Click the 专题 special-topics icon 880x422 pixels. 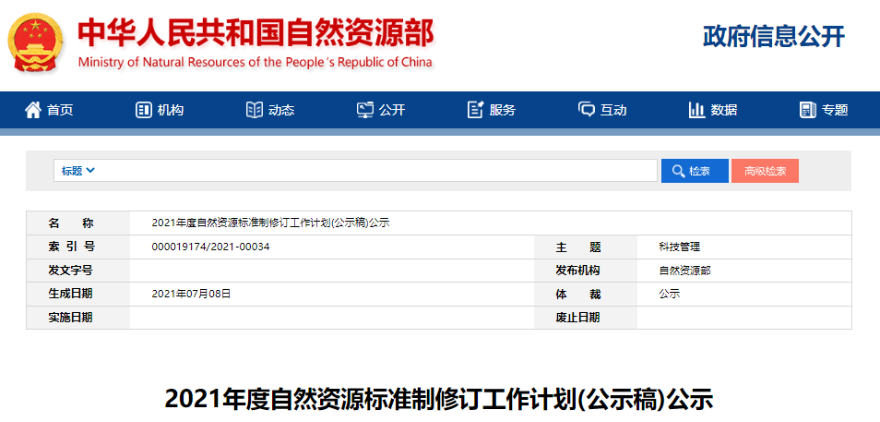[x=808, y=110]
